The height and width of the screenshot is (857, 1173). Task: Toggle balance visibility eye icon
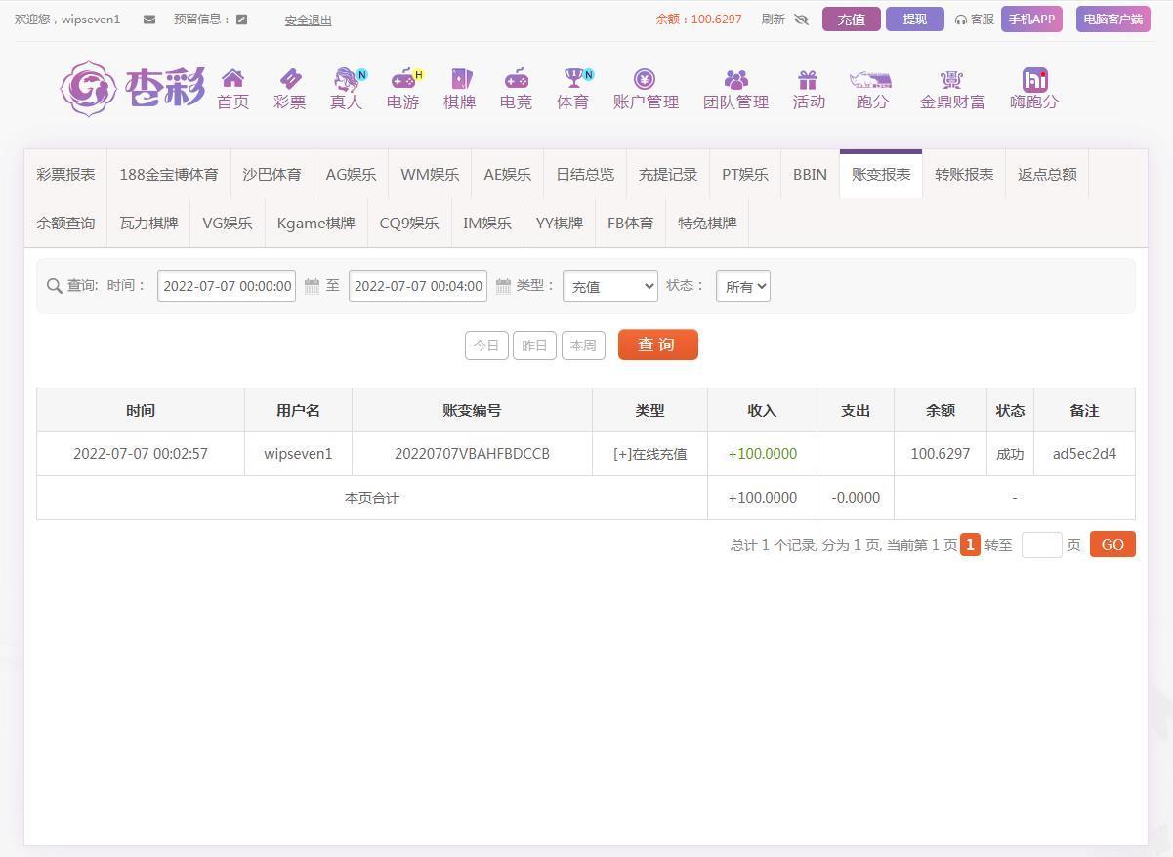(802, 20)
